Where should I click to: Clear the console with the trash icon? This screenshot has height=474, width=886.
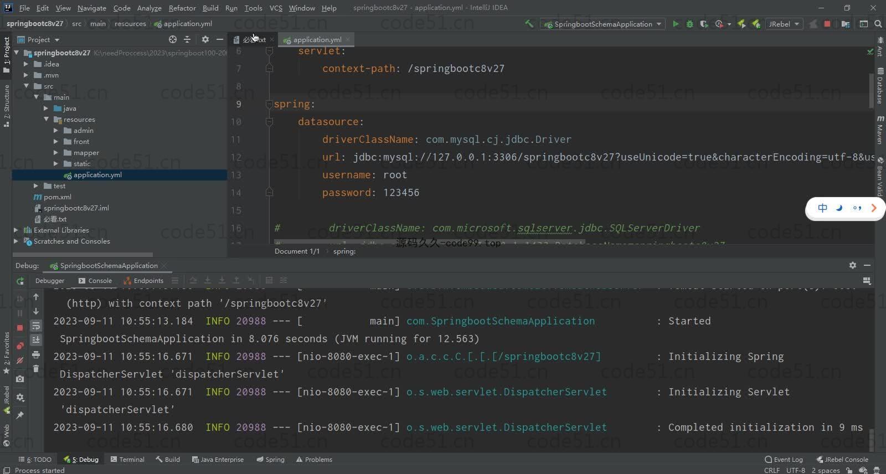36,368
